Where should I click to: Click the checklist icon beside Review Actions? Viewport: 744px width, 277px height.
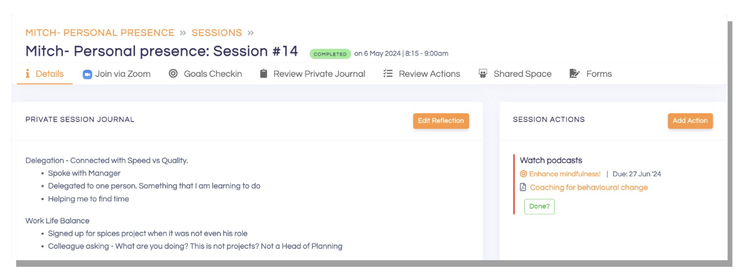click(x=388, y=74)
